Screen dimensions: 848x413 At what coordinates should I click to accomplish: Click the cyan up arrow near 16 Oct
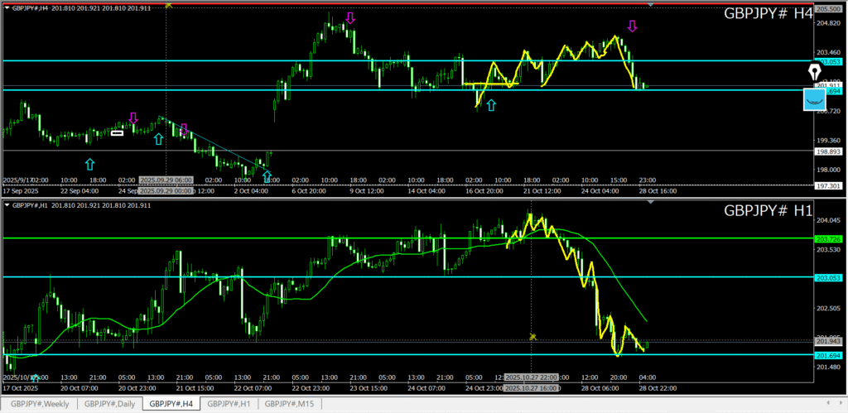(x=491, y=105)
